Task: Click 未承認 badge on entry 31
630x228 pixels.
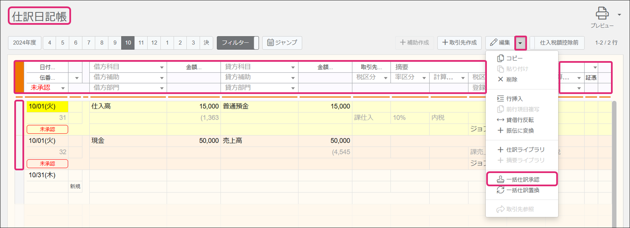Action: (47, 129)
